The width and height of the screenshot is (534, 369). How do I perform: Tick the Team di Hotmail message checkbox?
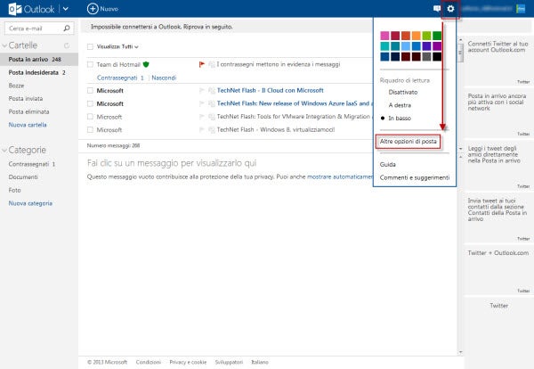[x=90, y=64]
